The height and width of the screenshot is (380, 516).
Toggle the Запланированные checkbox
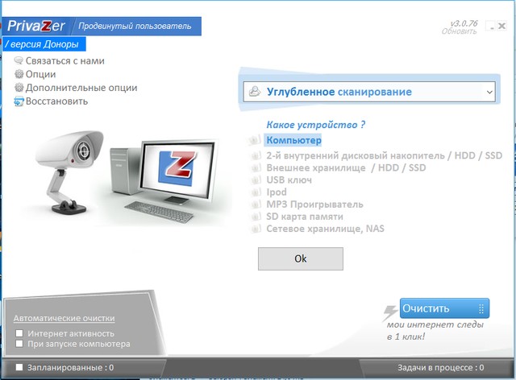20,367
